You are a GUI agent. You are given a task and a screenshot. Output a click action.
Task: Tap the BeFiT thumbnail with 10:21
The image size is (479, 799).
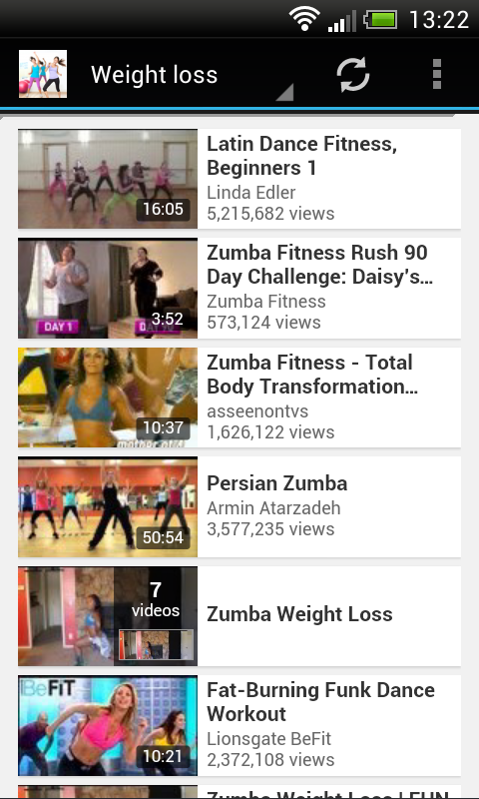pyautogui.click(x=108, y=726)
